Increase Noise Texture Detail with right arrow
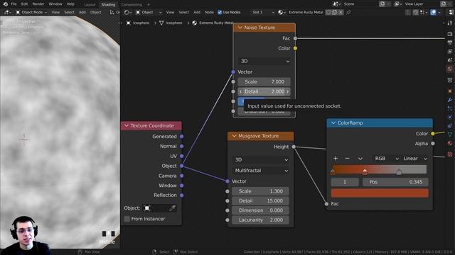The height and width of the screenshot is (255, 455). pyautogui.click(x=287, y=91)
